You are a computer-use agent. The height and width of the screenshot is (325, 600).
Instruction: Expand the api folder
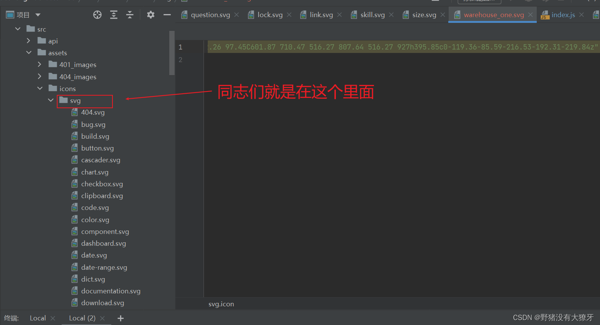[28, 40]
